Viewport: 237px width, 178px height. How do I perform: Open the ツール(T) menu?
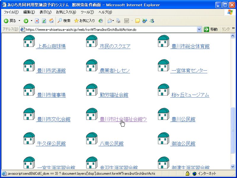click(x=87, y=12)
